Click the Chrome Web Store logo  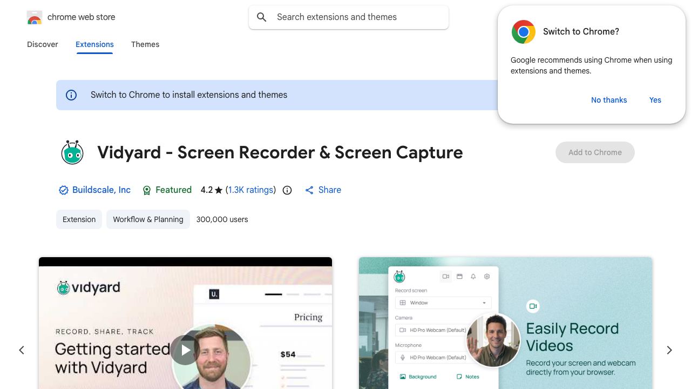click(35, 18)
